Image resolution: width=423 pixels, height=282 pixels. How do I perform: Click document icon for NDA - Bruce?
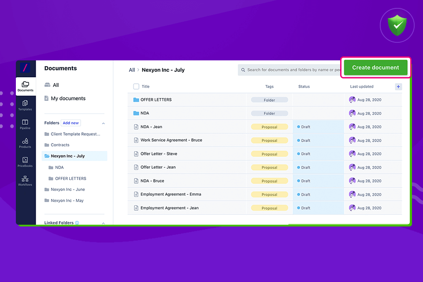tap(136, 181)
